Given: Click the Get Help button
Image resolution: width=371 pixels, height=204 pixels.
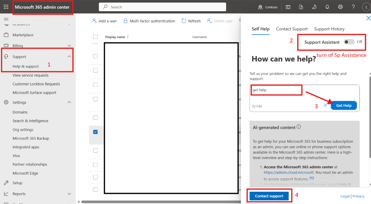Looking at the screenshot, I should (343, 105).
